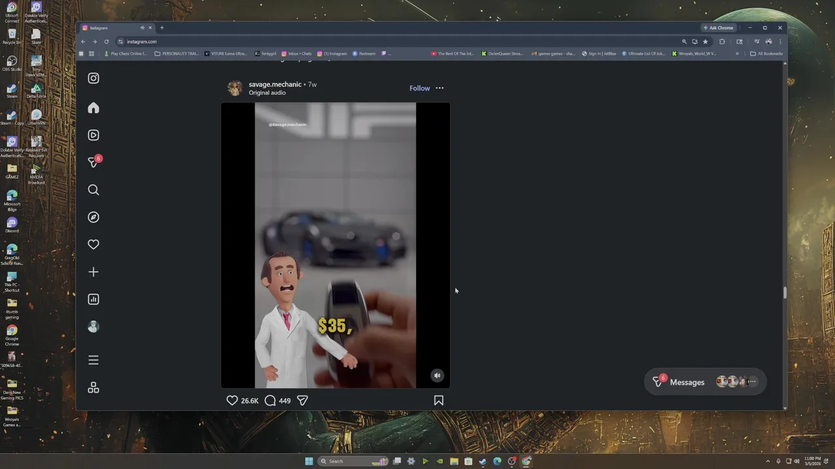Show hidden system tray icons
The height and width of the screenshot is (469, 835).
[768, 461]
